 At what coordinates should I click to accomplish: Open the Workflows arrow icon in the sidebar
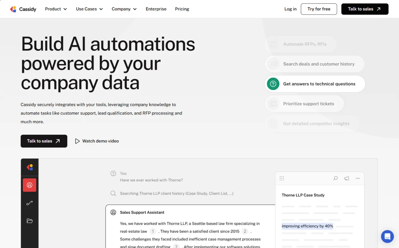[30, 203]
